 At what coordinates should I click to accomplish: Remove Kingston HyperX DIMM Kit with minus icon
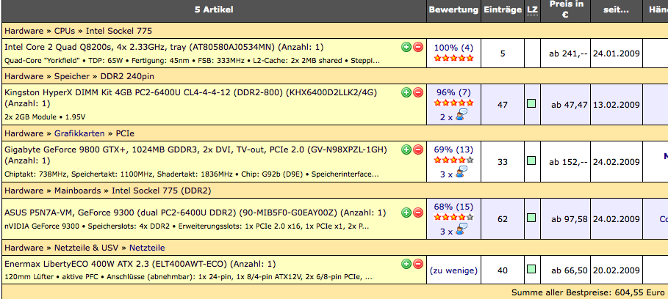pyautogui.click(x=418, y=92)
